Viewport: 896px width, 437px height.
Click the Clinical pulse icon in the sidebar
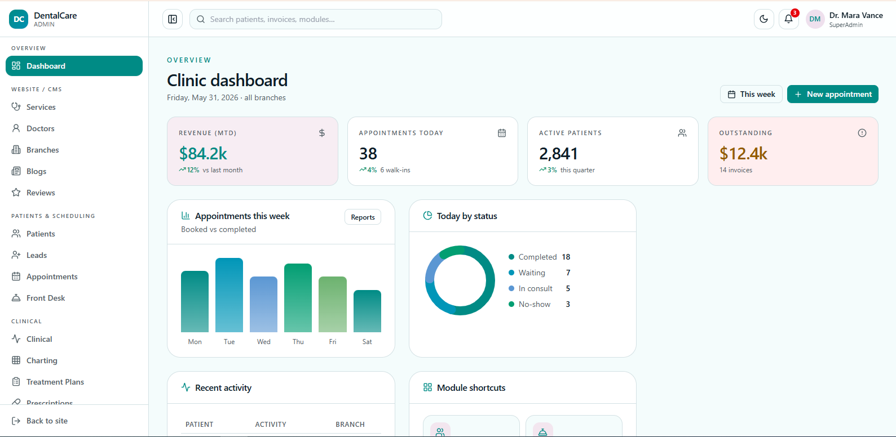16,338
